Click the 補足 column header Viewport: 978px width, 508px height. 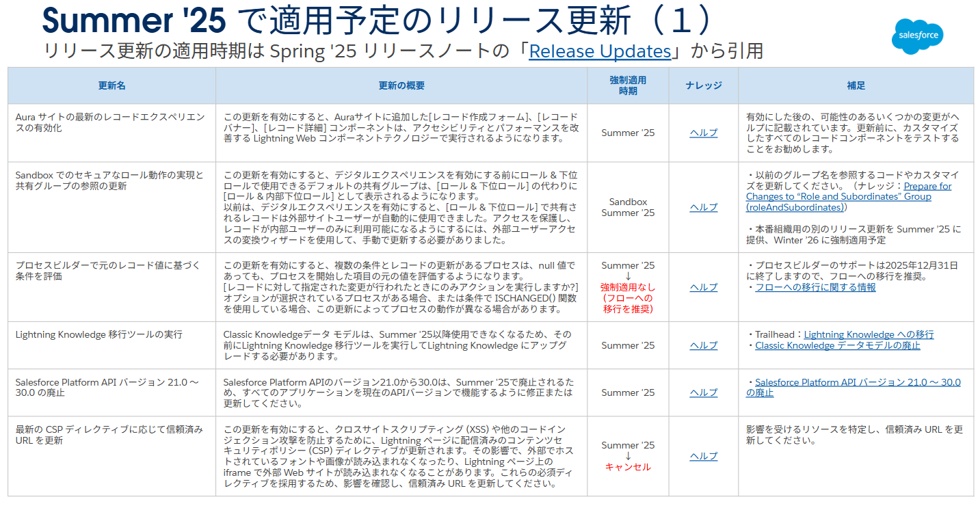point(856,85)
